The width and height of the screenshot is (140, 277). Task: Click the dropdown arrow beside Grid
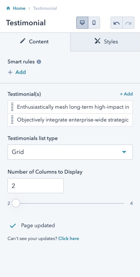124,152
